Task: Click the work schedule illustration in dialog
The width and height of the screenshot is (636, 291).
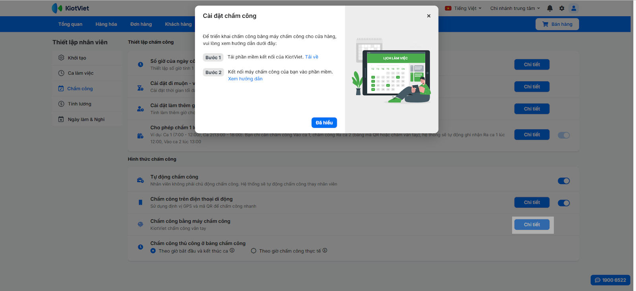Action: coord(392,71)
